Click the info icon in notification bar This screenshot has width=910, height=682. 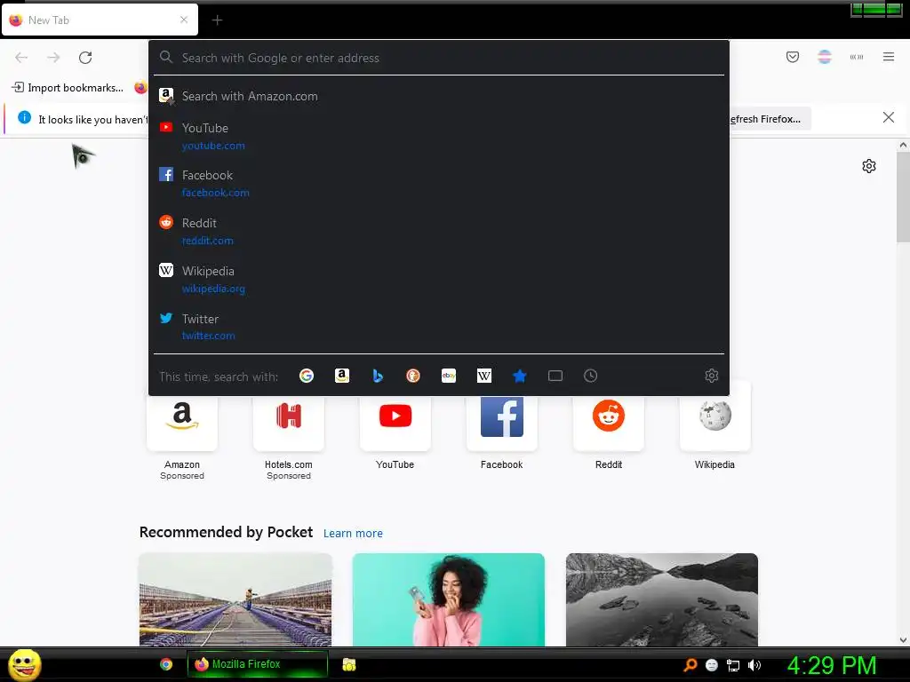click(24, 117)
